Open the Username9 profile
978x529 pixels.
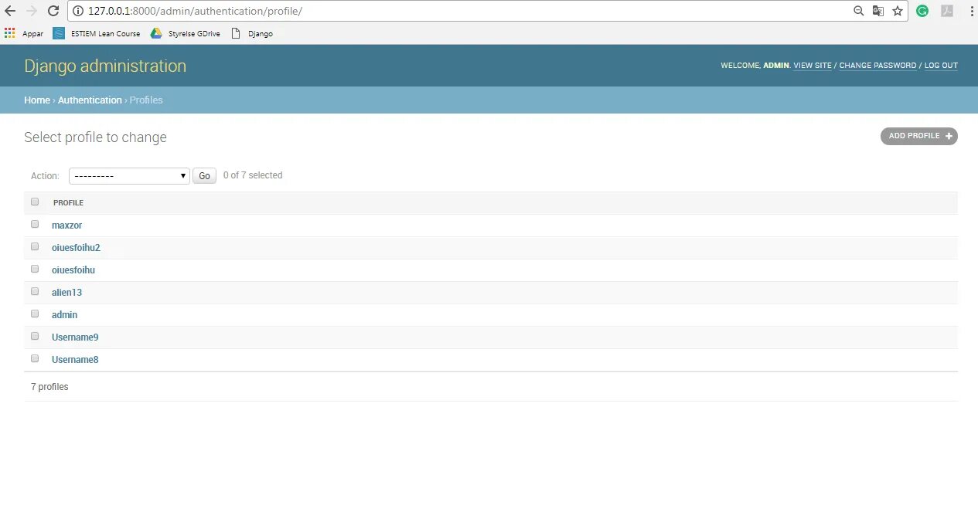75,337
